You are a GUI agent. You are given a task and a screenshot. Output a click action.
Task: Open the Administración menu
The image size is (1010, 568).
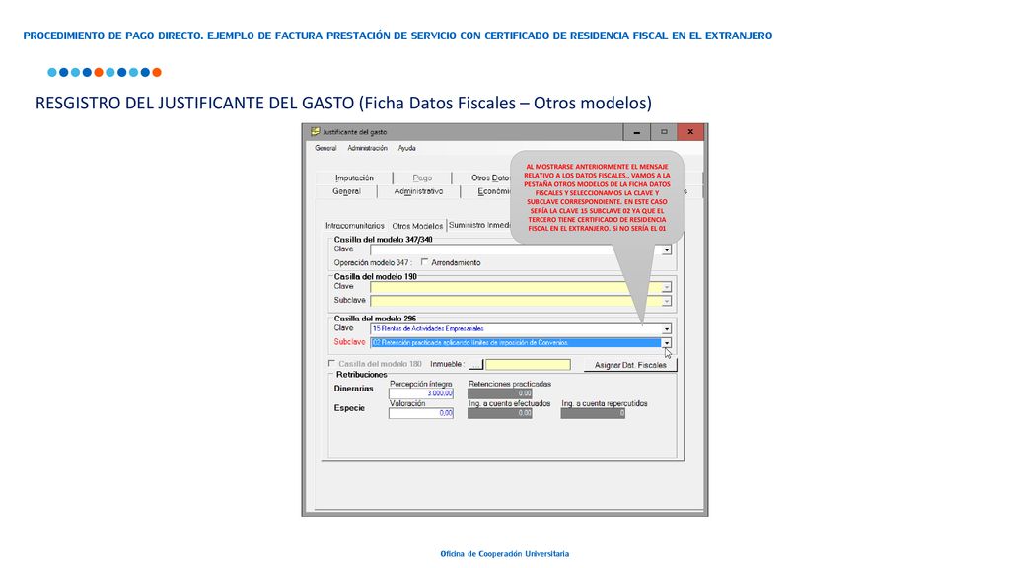[x=367, y=148]
